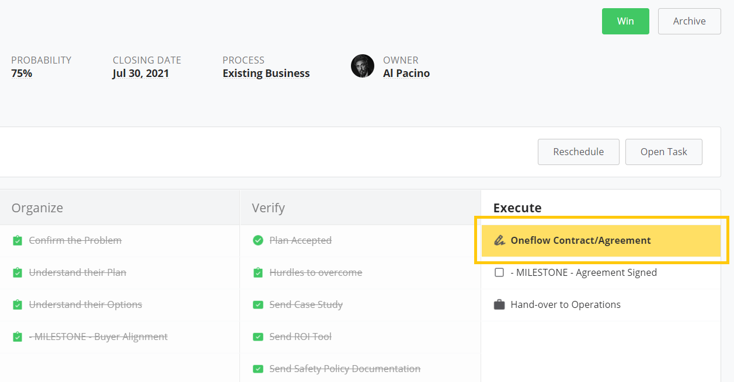Viewport: 734px width, 382px height.
Task: Click the green checkmark beside Plan Accepted
Action: 258,240
